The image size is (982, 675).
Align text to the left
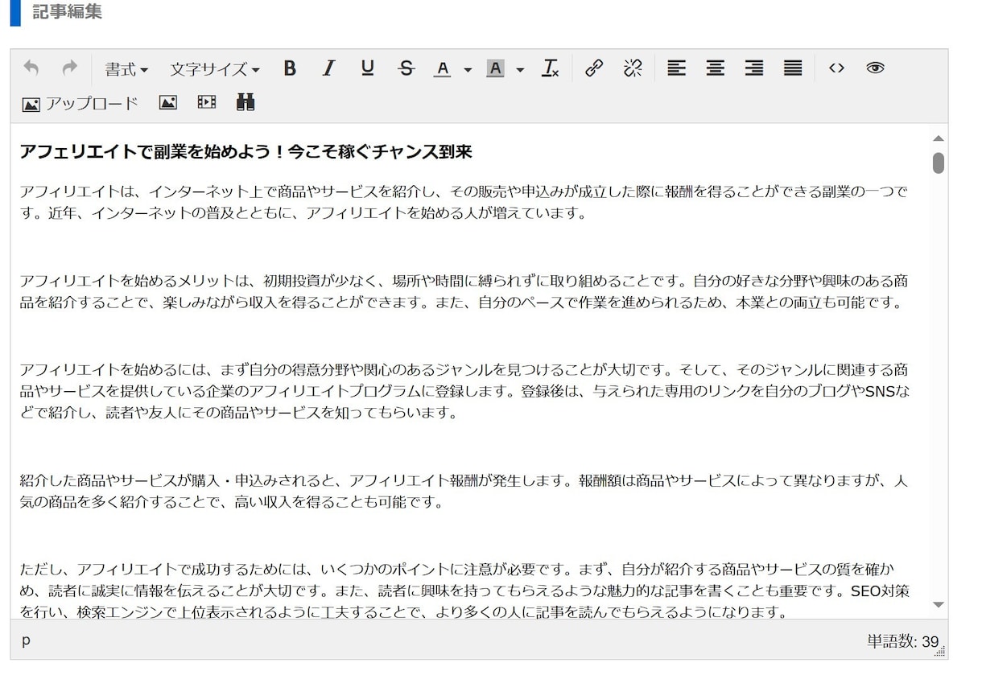[x=677, y=68]
